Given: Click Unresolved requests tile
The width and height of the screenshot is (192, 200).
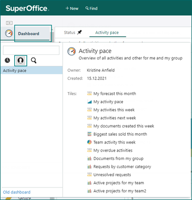Looking at the screenshot, I should tap(112, 175).
